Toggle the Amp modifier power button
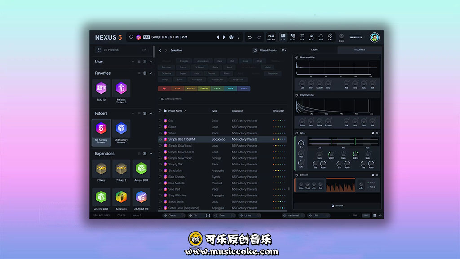Image resolution: width=460 pixels, height=259 pixels. tap(296, 95)
